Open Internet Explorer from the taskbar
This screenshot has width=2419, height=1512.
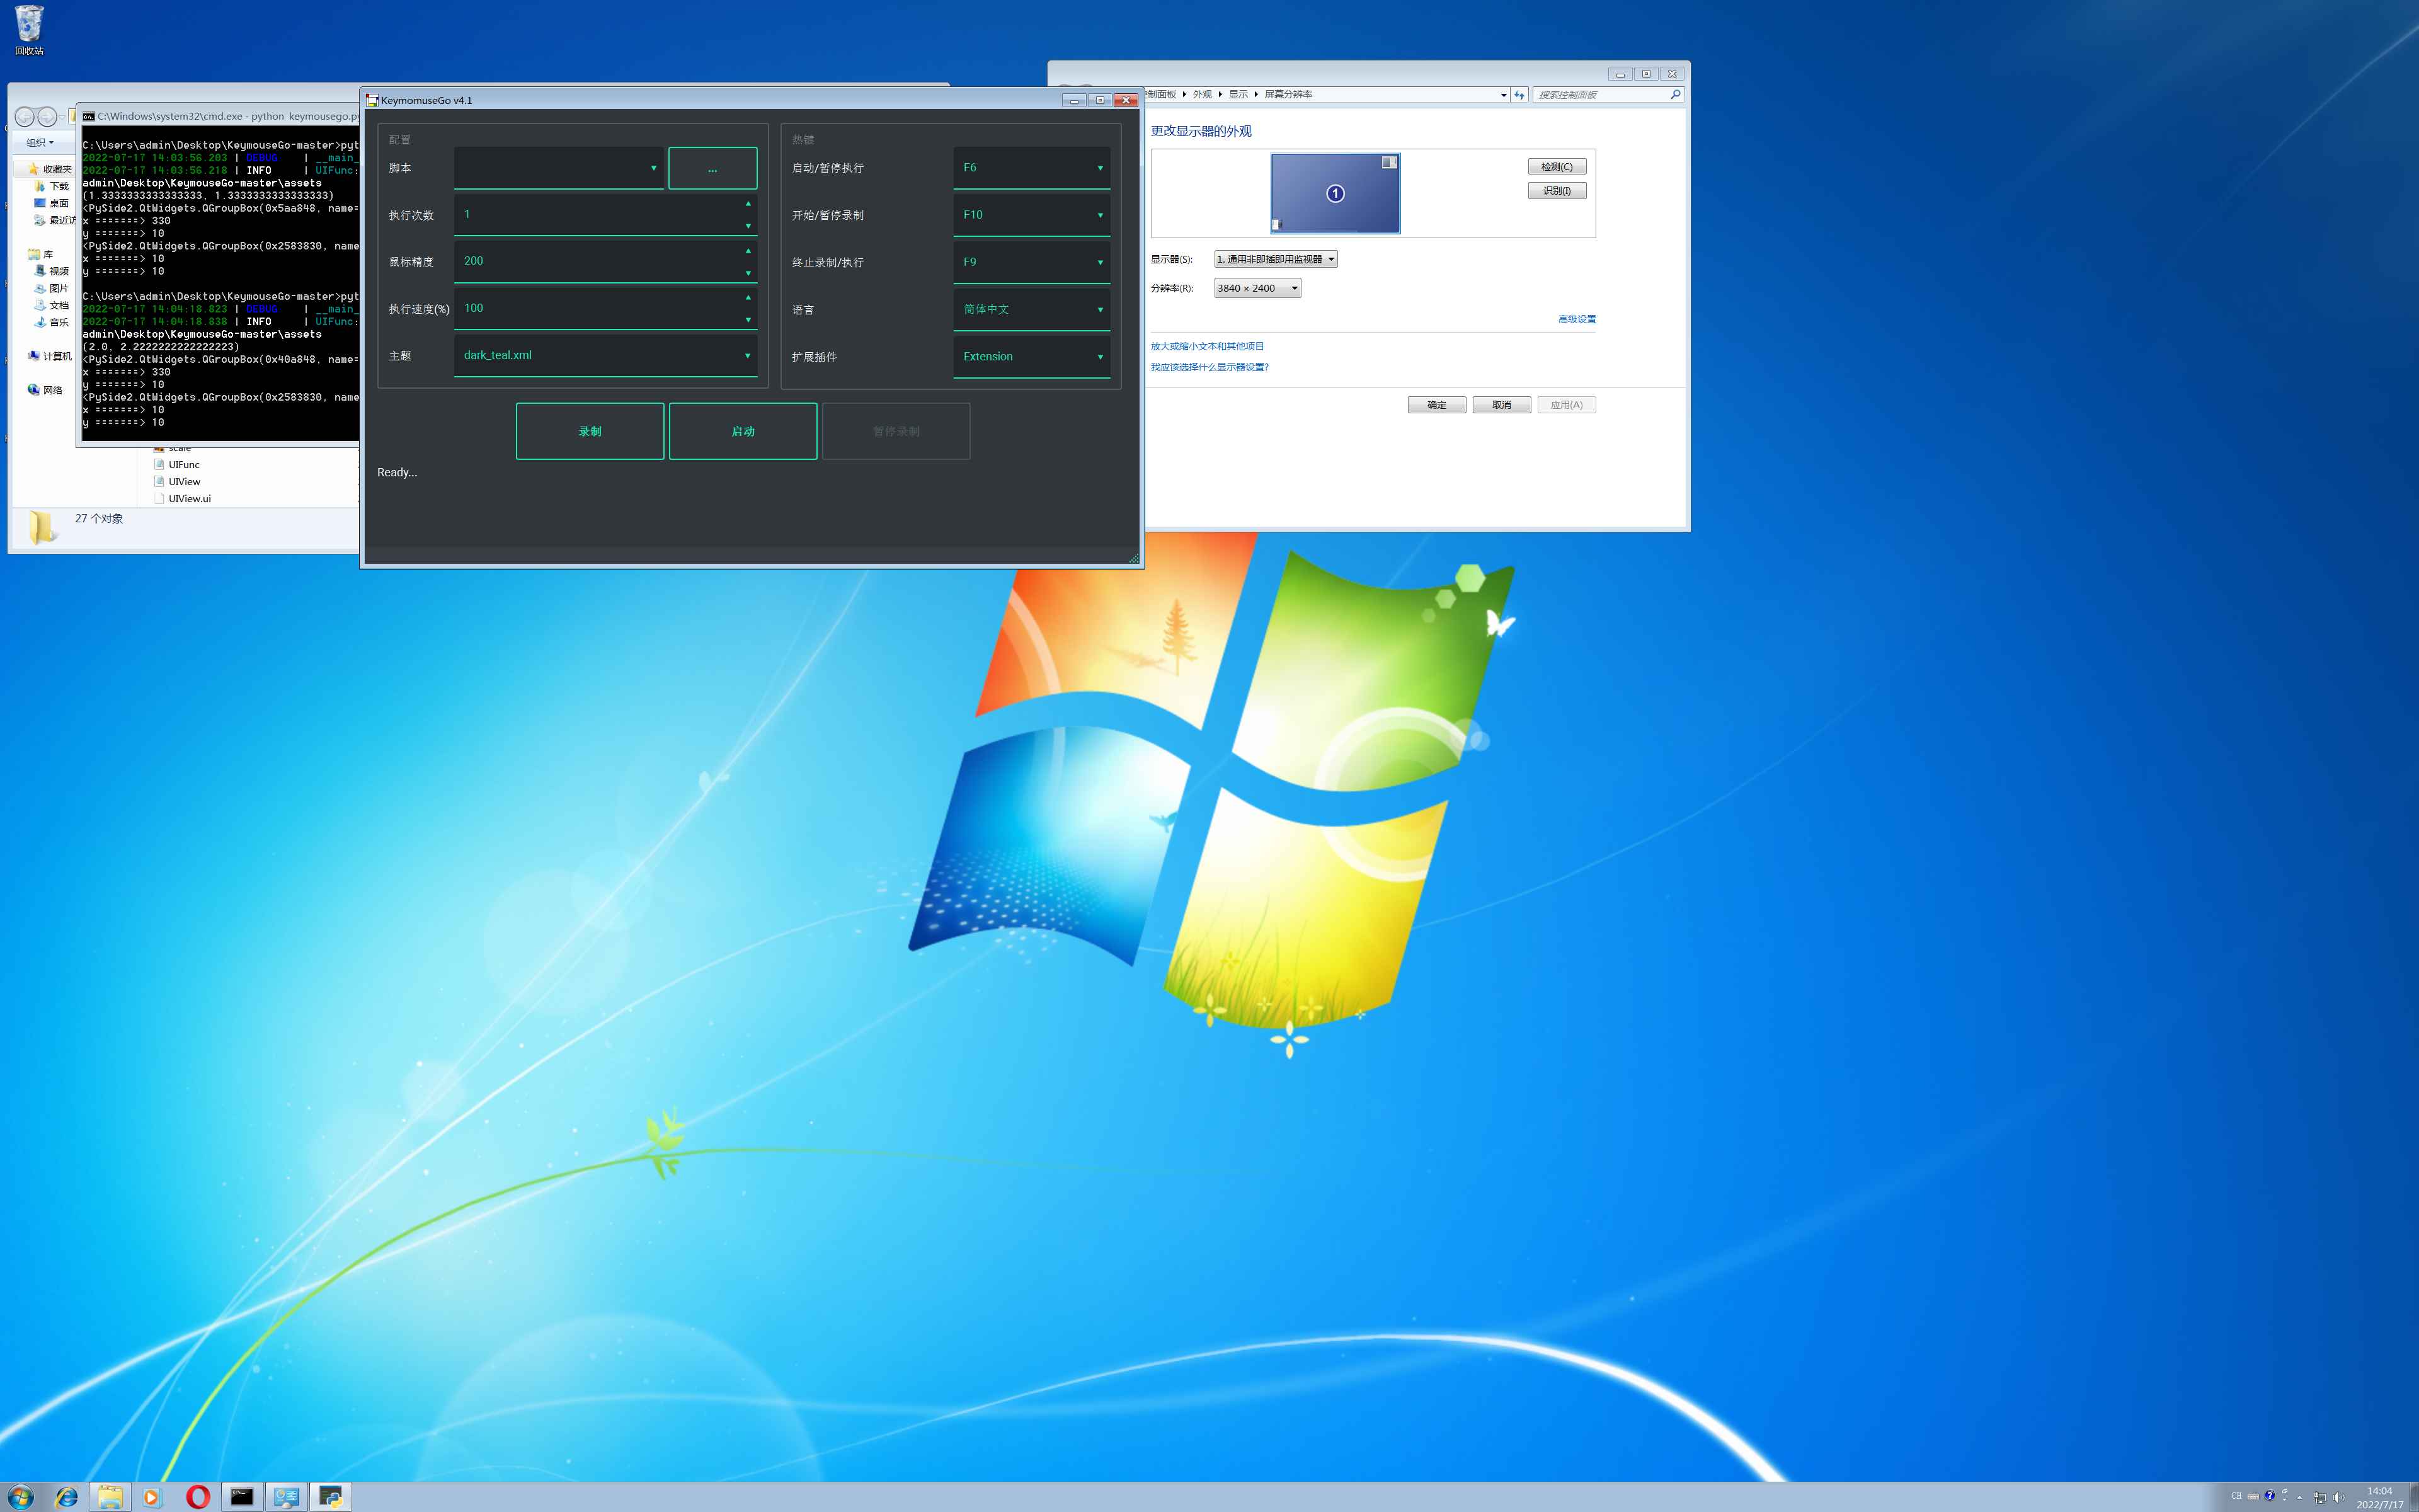[66, 1496]
